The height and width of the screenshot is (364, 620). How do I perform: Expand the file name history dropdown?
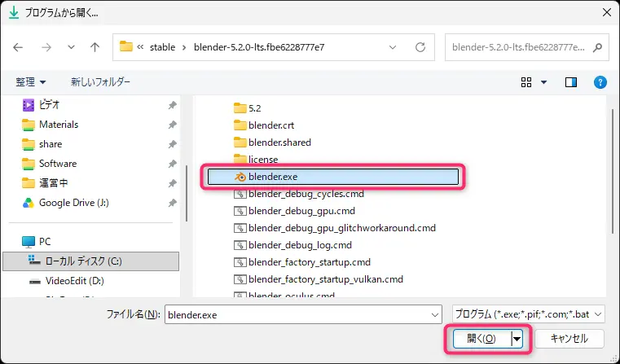pos(435,315)
